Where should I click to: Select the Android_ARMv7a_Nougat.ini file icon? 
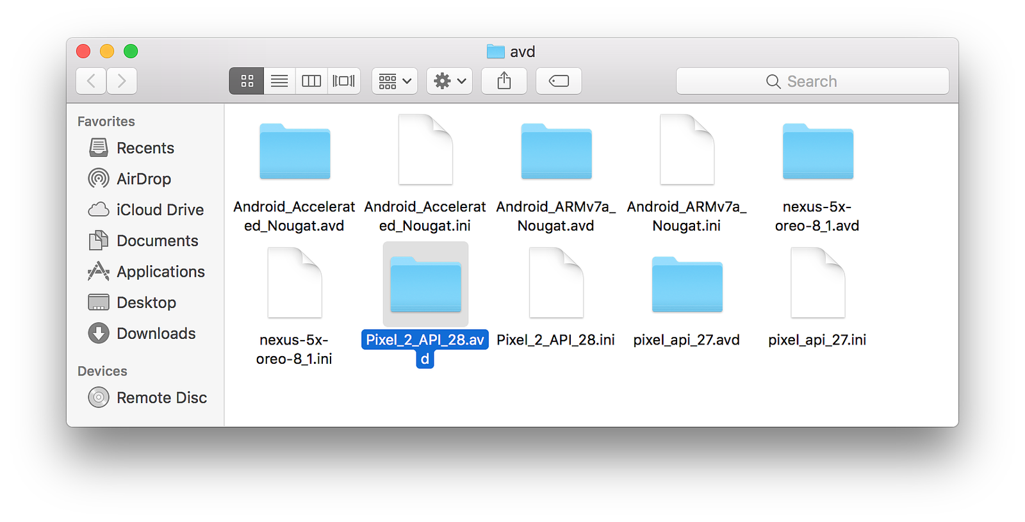687,149
